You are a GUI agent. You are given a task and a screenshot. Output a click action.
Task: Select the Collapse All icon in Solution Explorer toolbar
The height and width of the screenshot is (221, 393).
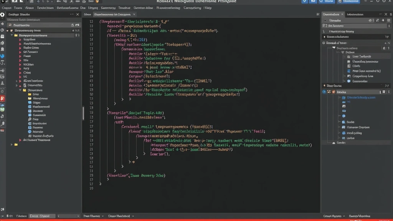coord(77,35)
